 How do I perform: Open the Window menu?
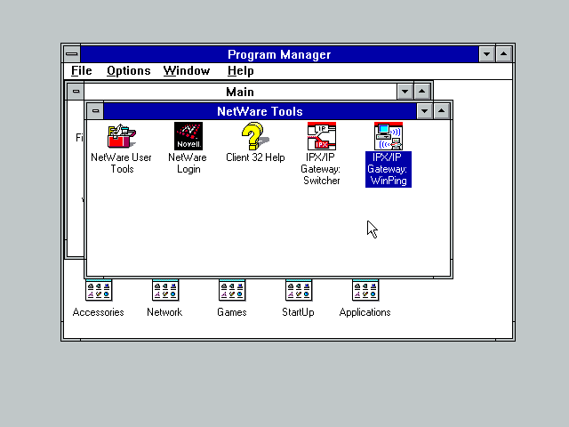pyautogui.click(x=187, y=71)
